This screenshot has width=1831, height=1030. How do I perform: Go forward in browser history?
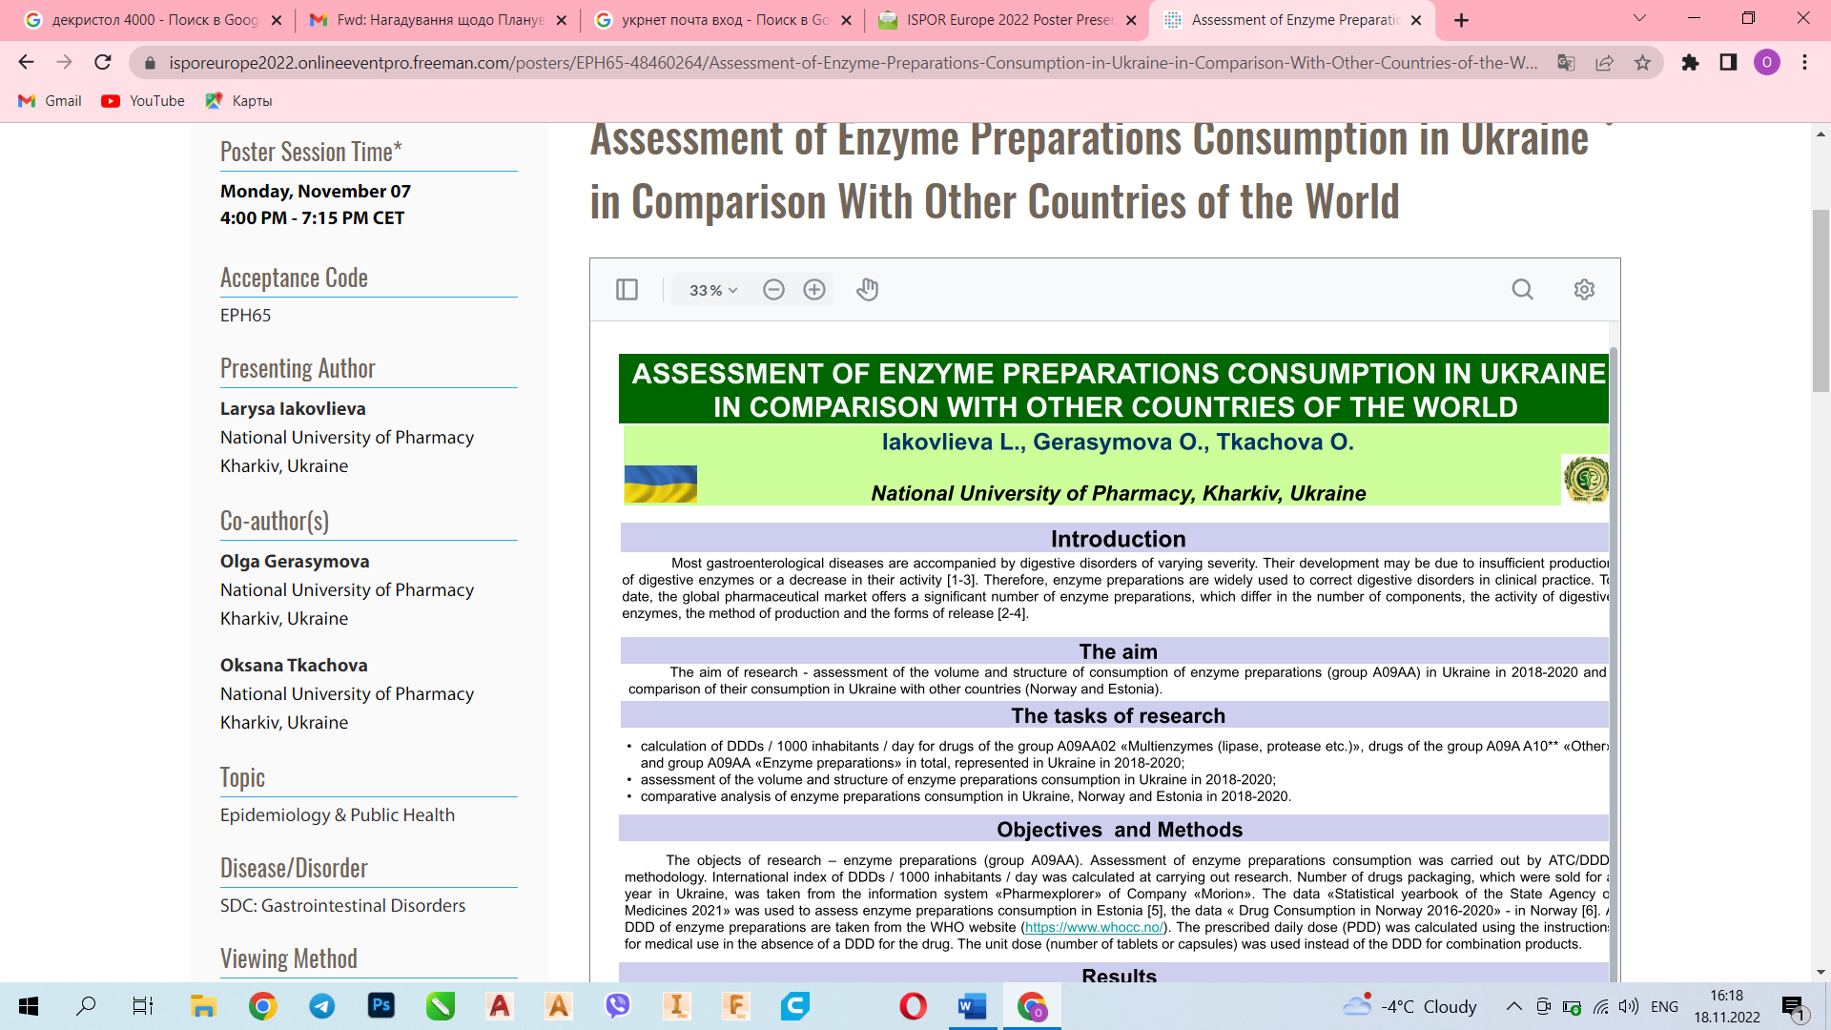tap(64, 63)
